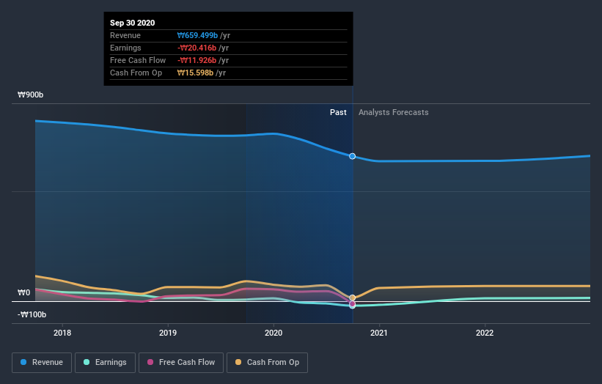The width and height of the screenshot is (602, 384).
Task: Click the ₩0 y-axis label
Action: point(23,292)
